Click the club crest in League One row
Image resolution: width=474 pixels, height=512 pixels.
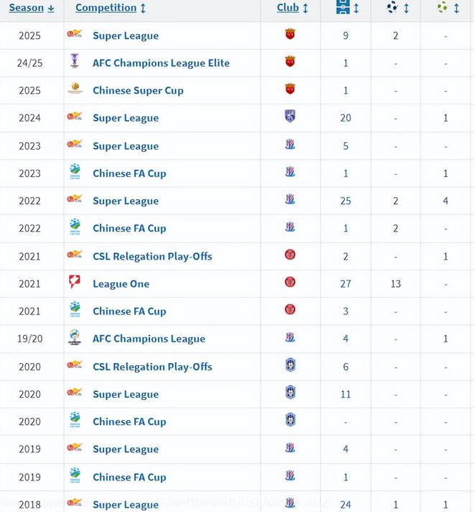[290, 282]
